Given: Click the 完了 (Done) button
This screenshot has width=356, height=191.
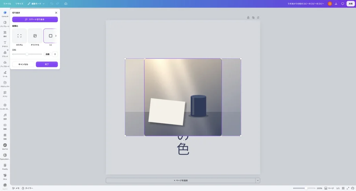Looking at the screenshot, I should pos(47,64).
